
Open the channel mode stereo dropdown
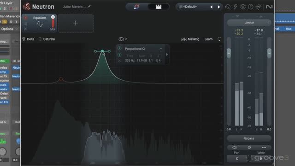click(x=123, y=39)
